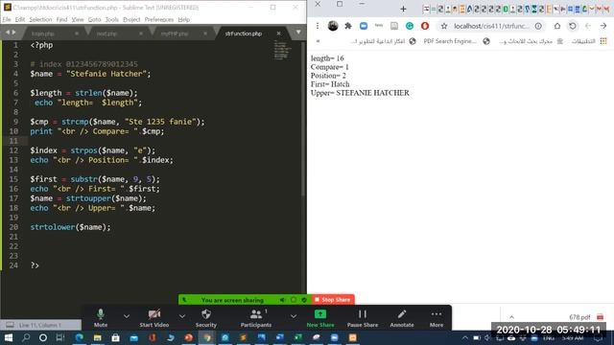Open the View menu in Sublime Text

(78, 19)
